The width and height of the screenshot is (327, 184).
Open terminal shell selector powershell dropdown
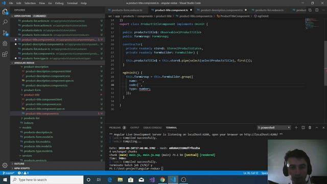(x=274, y=127)
